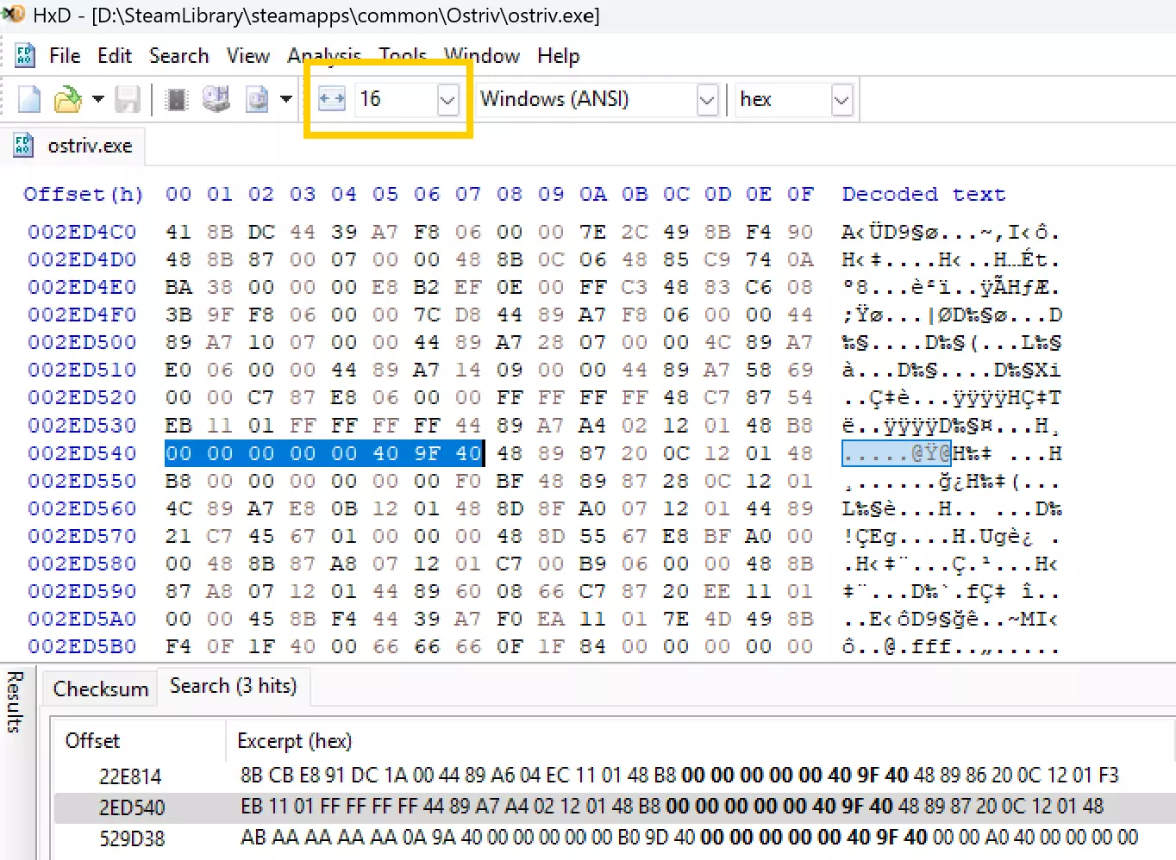Click row offset 002ED560
1176x860 pixels.
click(x=82, y=508)
